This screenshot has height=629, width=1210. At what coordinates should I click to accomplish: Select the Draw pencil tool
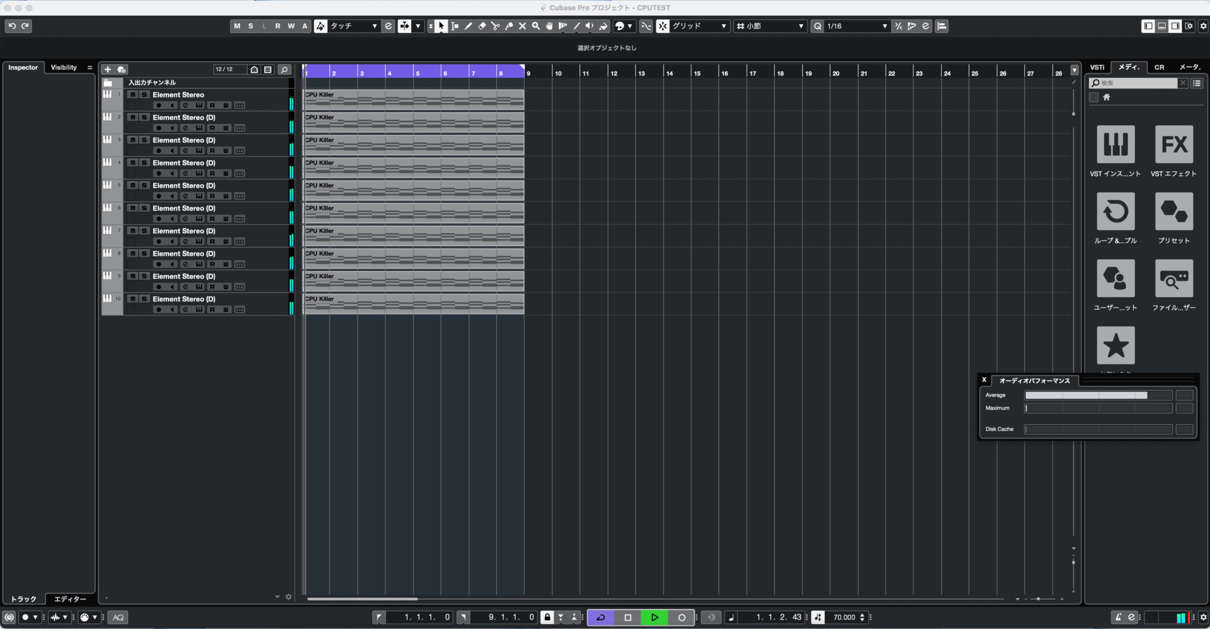coord(468,26)
